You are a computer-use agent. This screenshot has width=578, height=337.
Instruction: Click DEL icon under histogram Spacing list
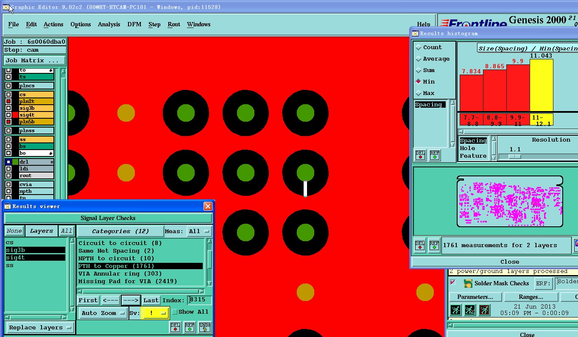pyautogui.click(x=420, y=155)
